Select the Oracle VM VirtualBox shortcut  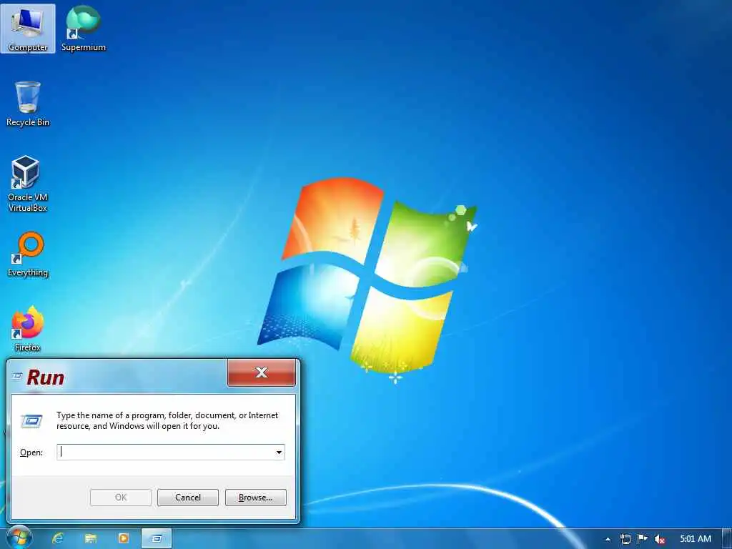[x=28, y=184]
